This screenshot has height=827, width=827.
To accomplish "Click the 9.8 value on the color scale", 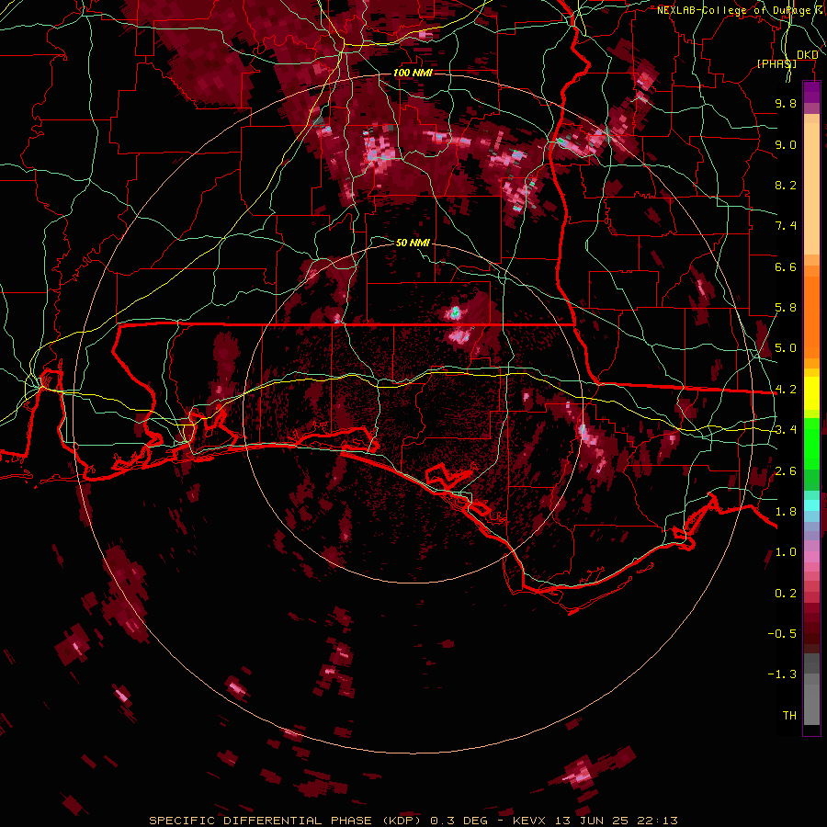I will 786,103.
